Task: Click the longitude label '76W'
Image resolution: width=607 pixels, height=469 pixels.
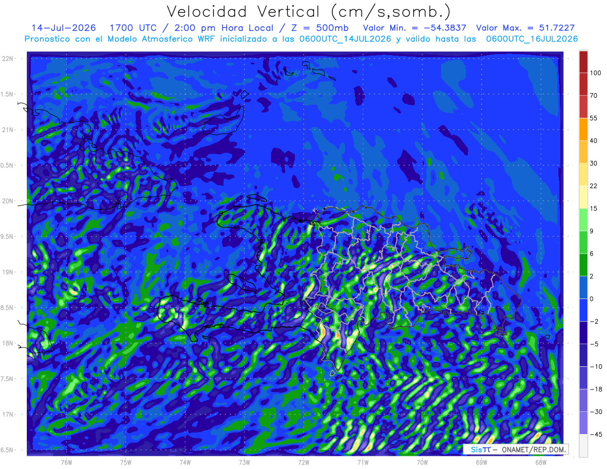Action: [66, 461]
